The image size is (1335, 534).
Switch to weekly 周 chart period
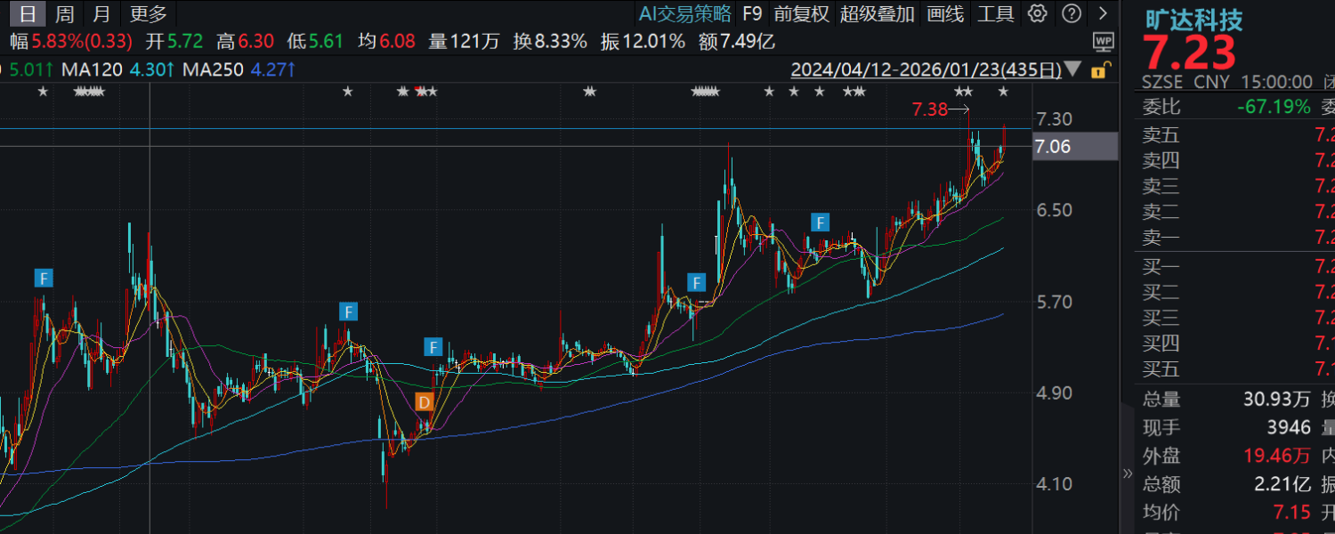coord(64,13)
